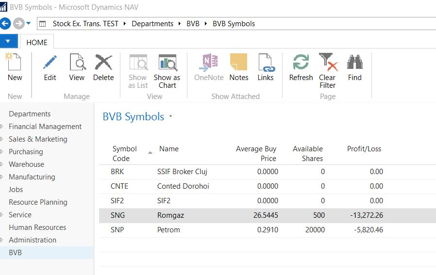Expand the Manufacturing node

2,177
